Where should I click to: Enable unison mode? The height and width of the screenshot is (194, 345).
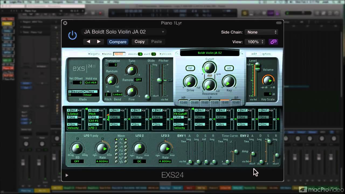point(165,54)
